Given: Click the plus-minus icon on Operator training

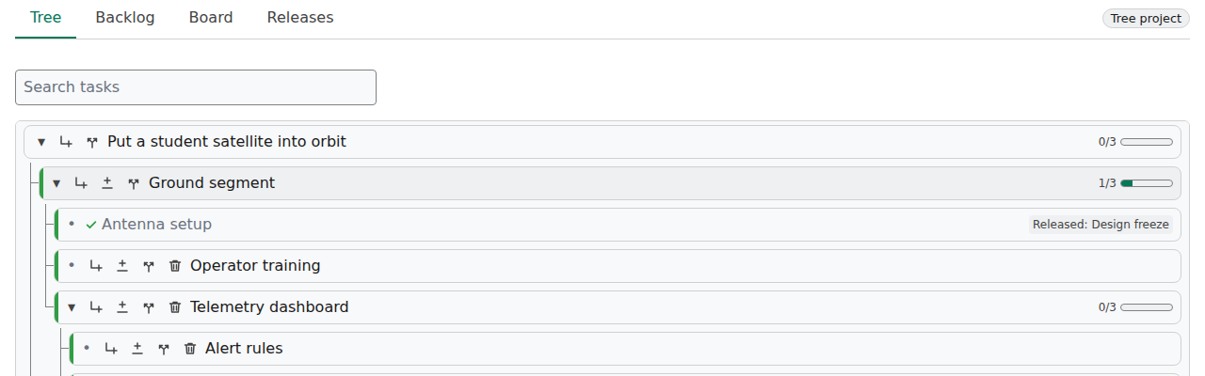Looking at the screenshot, I should pos(122,266).
